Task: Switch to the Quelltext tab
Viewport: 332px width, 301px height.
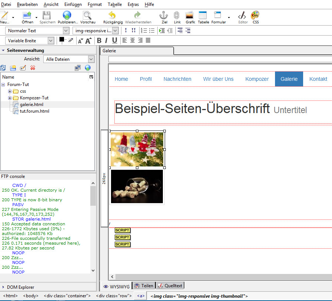Action: click(x=170, y=286)
